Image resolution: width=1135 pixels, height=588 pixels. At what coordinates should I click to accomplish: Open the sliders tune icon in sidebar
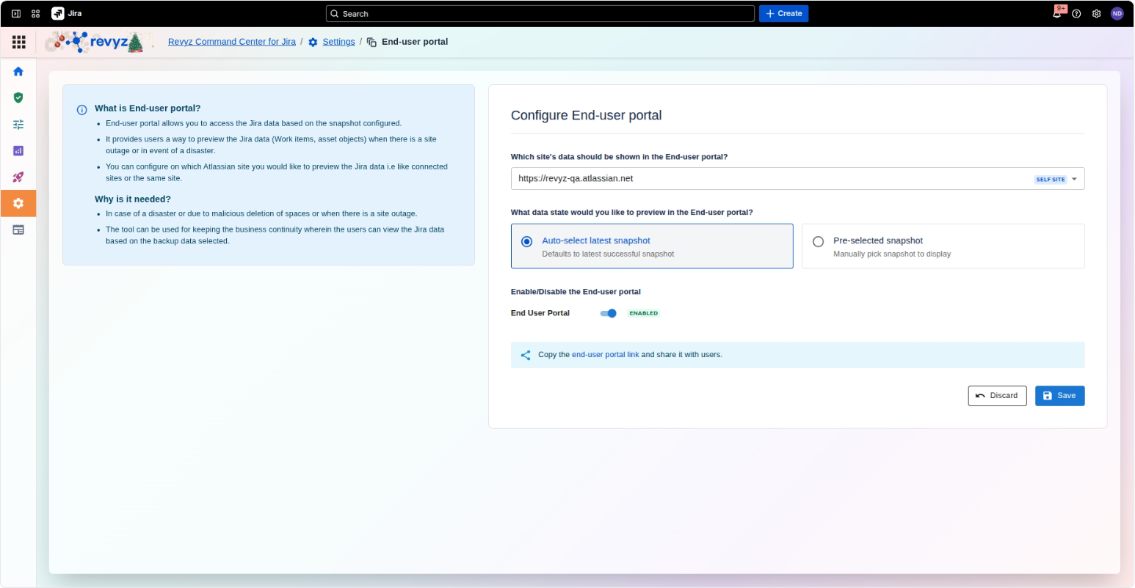point(18,124)
